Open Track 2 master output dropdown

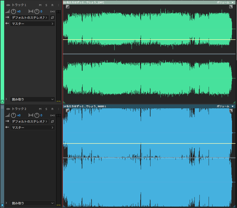point(33,127)
